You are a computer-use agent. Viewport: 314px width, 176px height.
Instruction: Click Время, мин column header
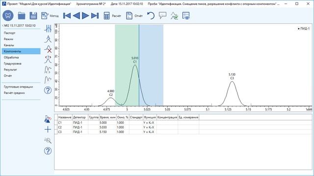108,117
